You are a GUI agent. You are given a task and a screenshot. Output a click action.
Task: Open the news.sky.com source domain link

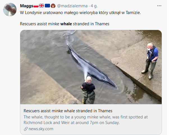tap(41, 129)
